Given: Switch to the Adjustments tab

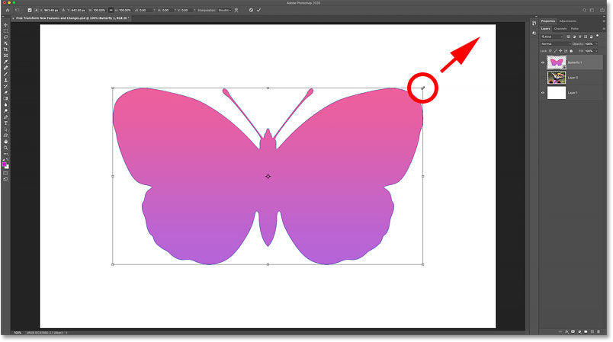Looking at the screenshot, I should (568, 21).
